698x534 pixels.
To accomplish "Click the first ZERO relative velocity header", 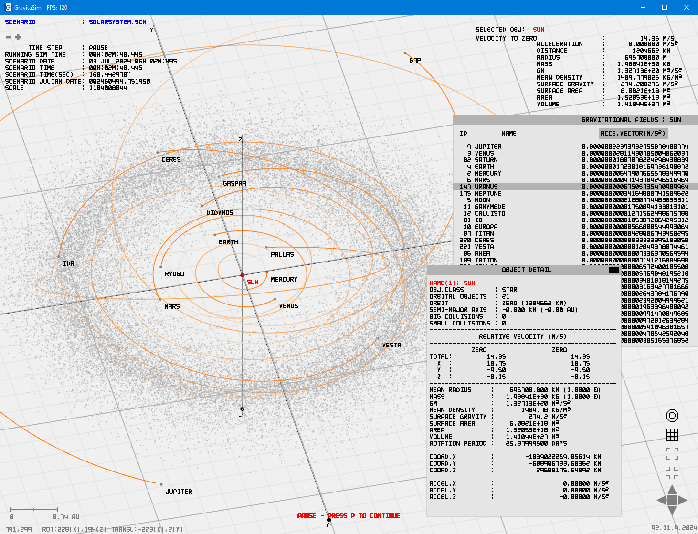I will click(479, 350).
